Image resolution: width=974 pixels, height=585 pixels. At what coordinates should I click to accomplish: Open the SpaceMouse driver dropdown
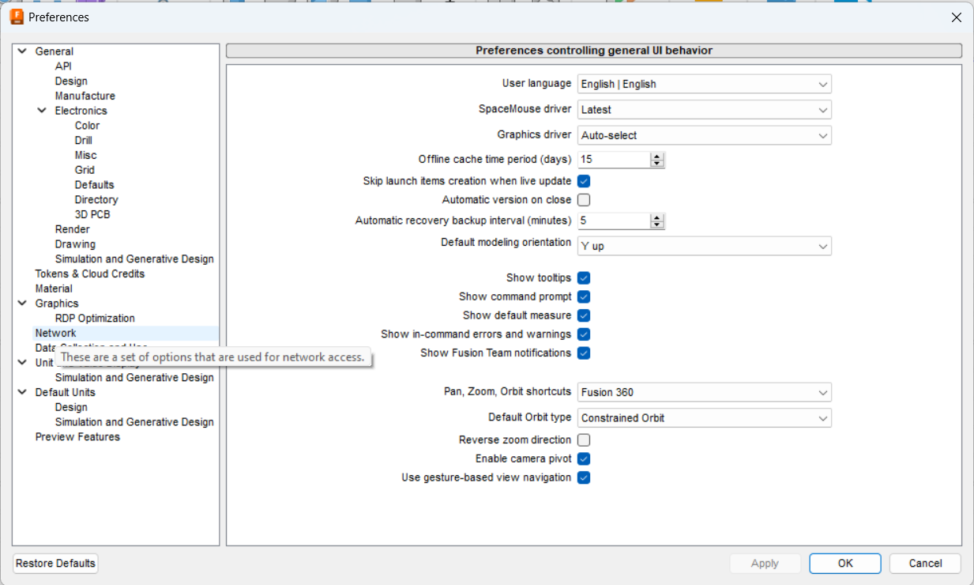(704, 110)
